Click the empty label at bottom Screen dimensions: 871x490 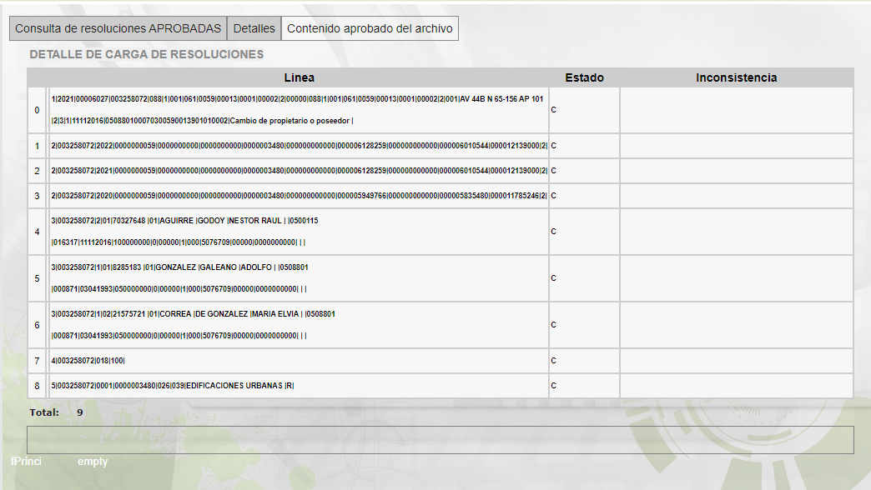(93, 462)
